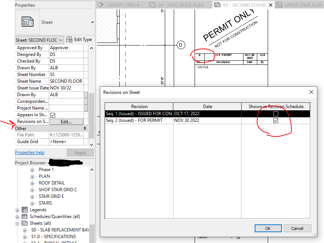This screenshot has height=243, width=324.
Task: Click the 3D view icon on the CANOPY GRID 6 tab
Action: 100,4
